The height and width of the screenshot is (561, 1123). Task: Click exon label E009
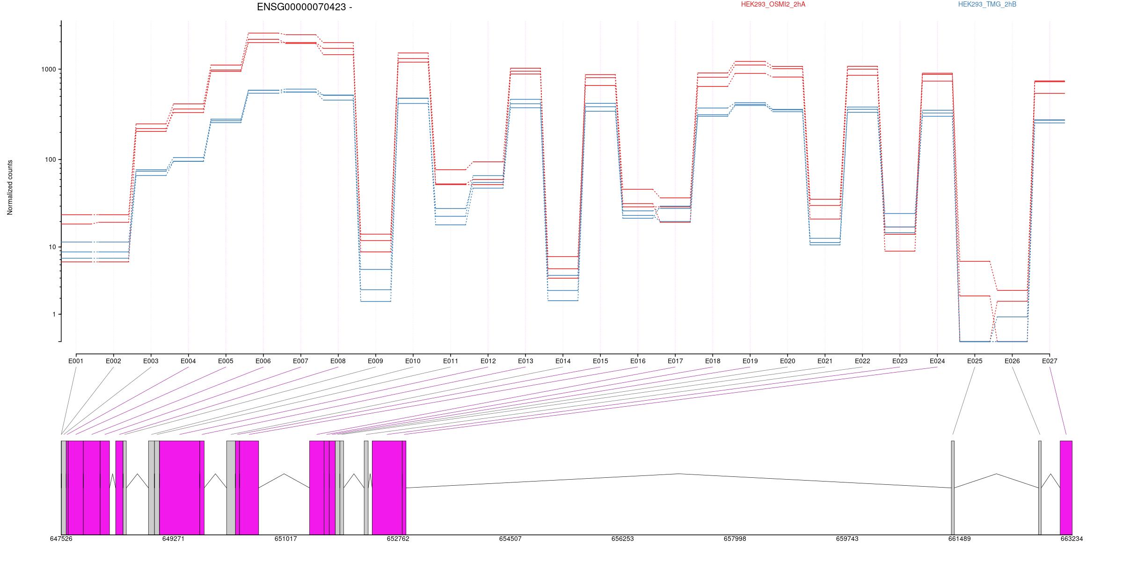click(375, 361)
